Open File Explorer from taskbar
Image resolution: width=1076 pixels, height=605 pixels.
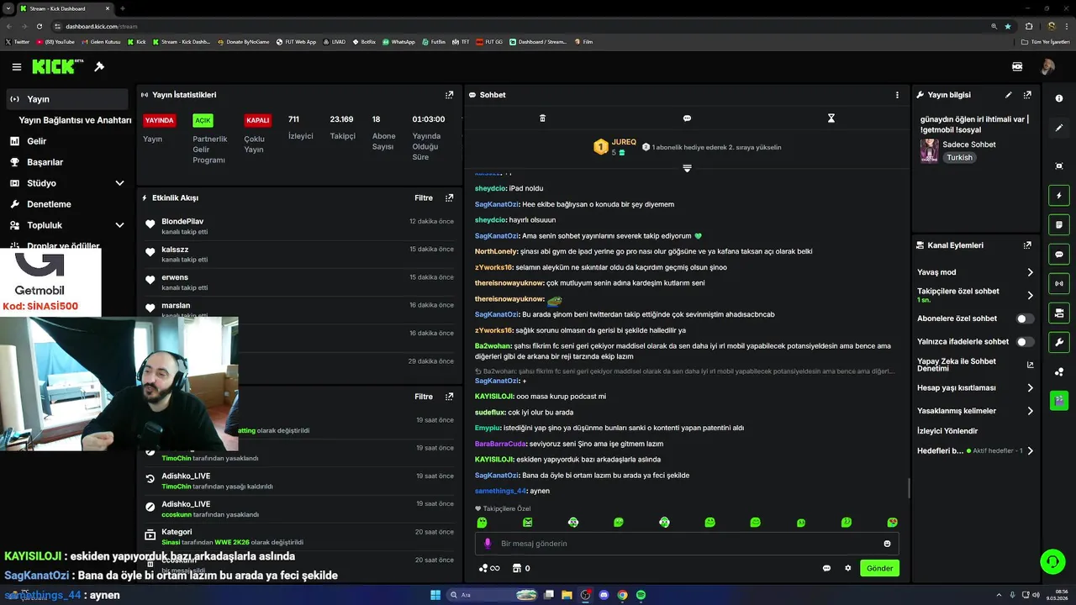point(567,595)
